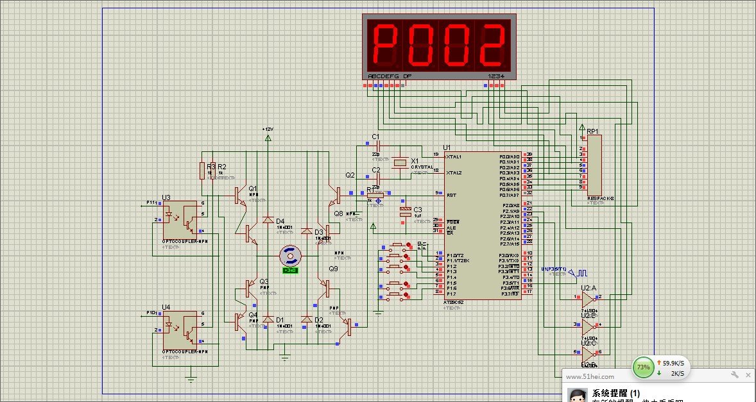
Task: Select the DC motor in the H-bridge
Action: click(291, 256)
